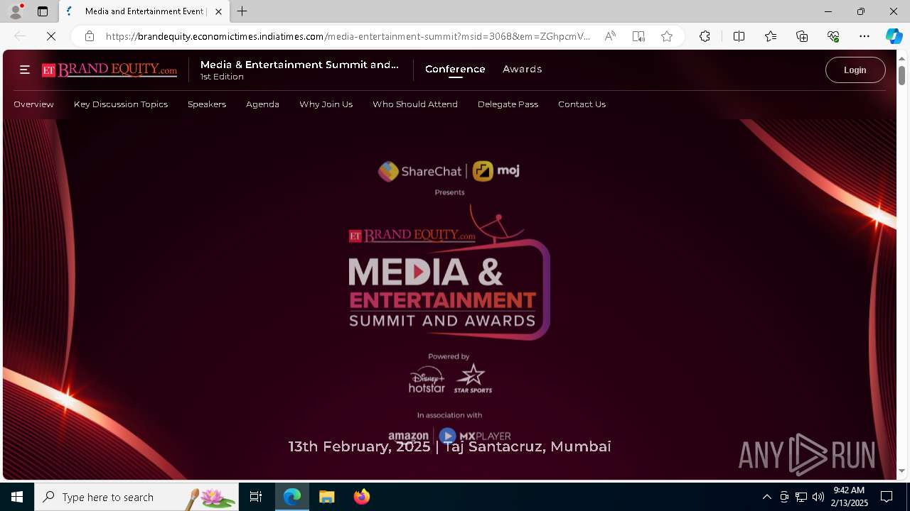The image size is (910, 511).
Task: Go to Overview section
Action: [33, 104]
